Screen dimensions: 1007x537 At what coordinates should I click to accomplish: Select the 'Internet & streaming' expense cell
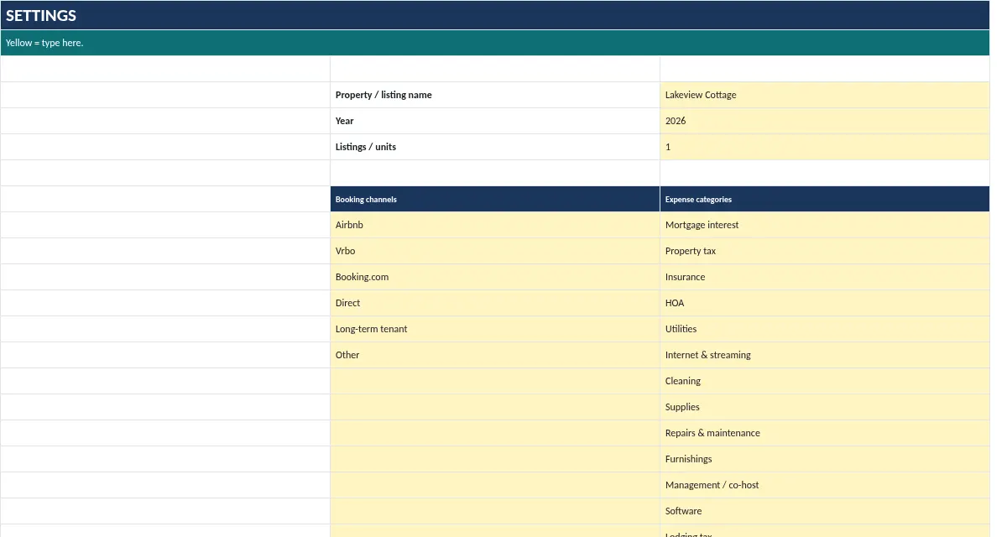tap(825, 355)
